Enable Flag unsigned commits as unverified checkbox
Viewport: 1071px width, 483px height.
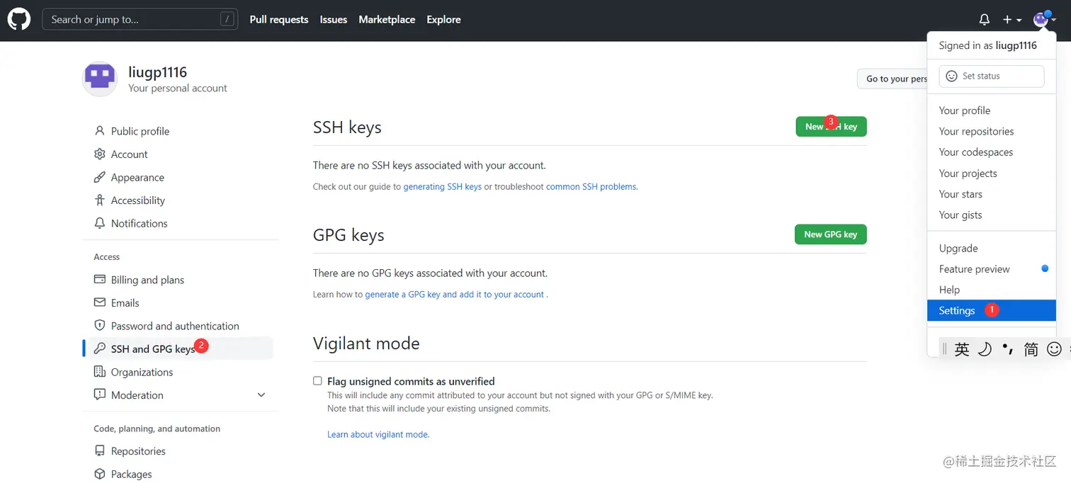pos(317,381)
